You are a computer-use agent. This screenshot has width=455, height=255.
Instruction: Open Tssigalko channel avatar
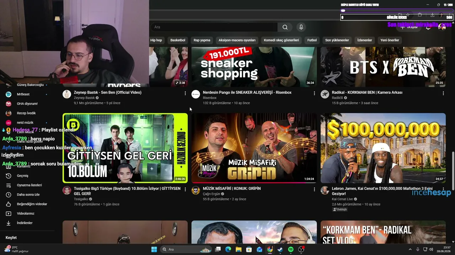pyautogui.click(x=67, y=190)
